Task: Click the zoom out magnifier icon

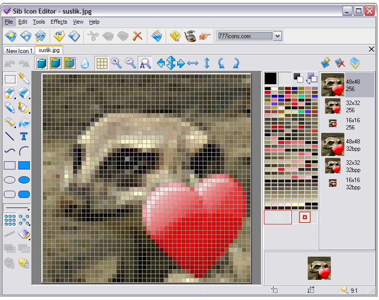Action: point(131,64)
